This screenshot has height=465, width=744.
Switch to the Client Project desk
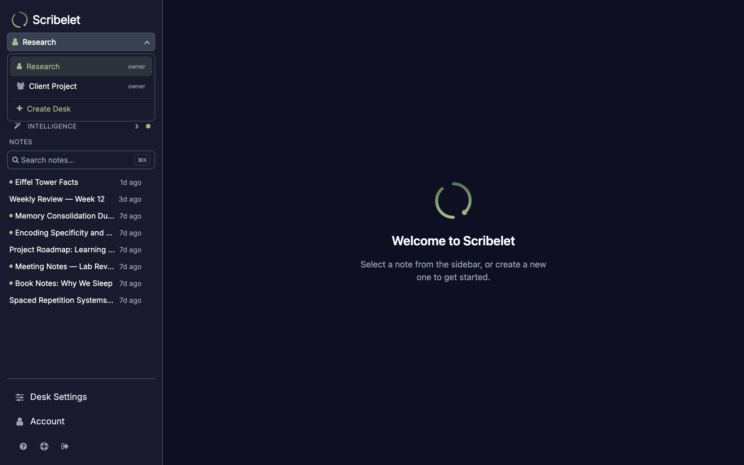pos(81,86)
